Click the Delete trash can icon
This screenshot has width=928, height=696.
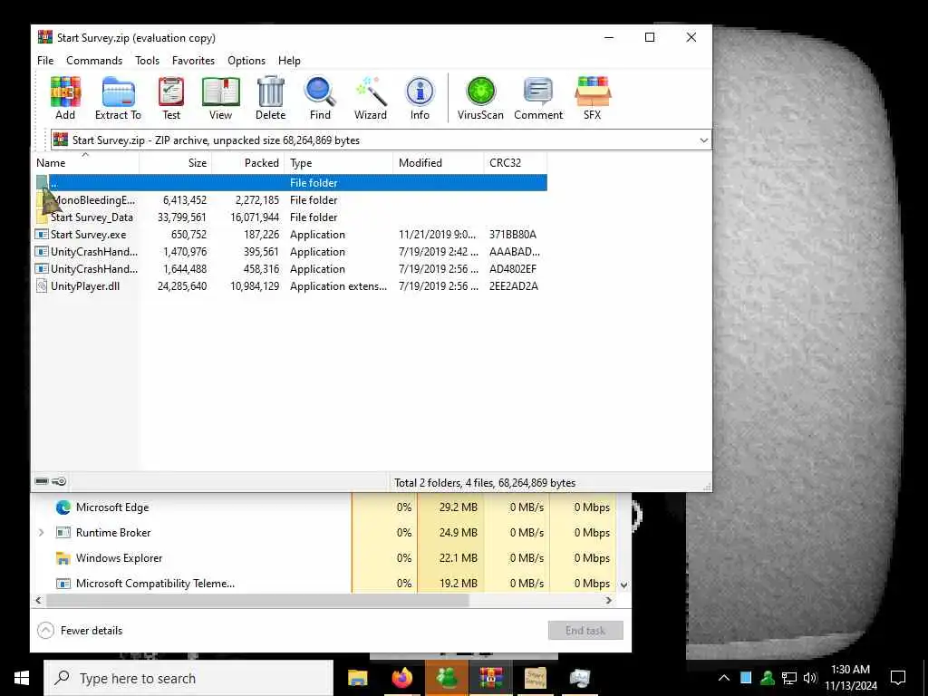click(x=270, y=98)
